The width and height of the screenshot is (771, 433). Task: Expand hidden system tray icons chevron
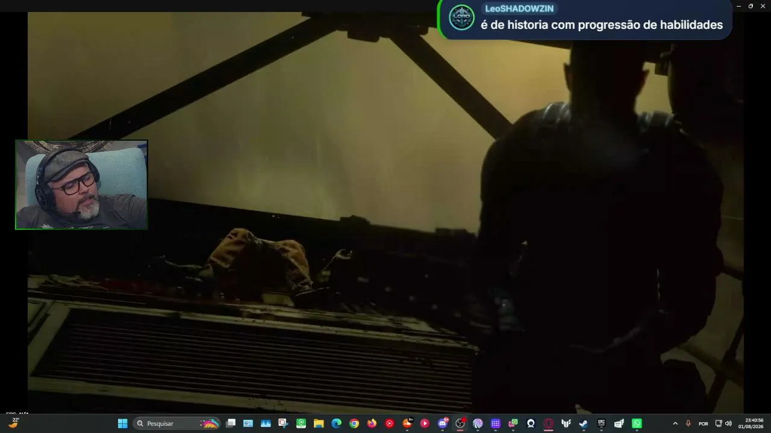pyautogui.click(x=675, y=423)
